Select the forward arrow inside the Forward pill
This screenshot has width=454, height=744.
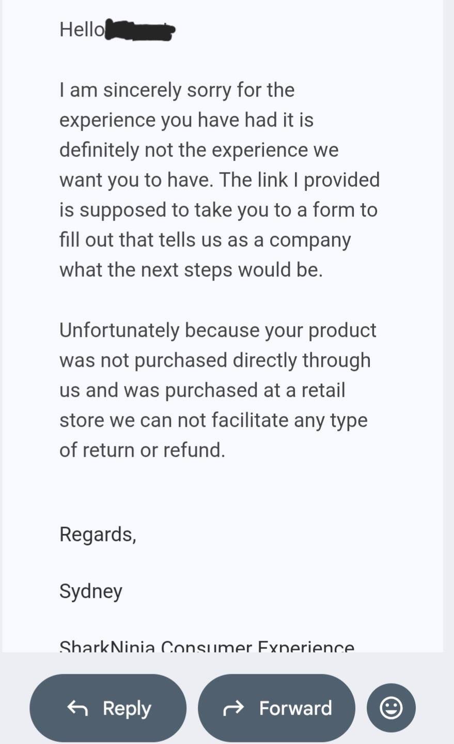point(233,708)
